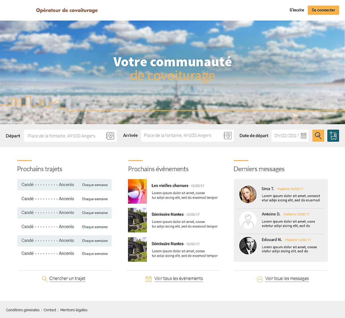This screenshot has height=318, width=345.
Task: Click Uma T.'s profile photo
Action: tap(248, 194)
